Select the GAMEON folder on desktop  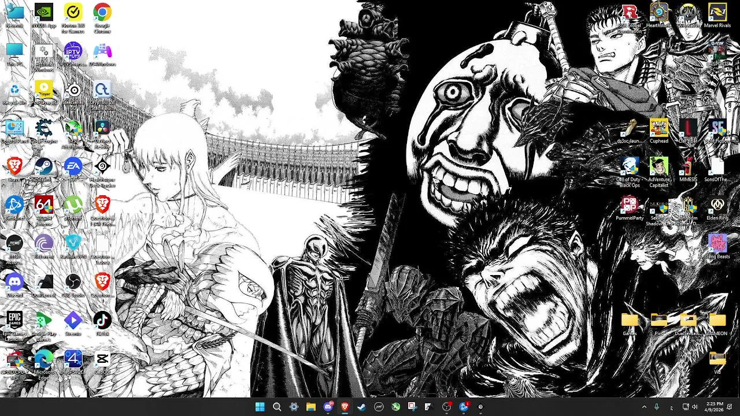[x=717, y=324]
